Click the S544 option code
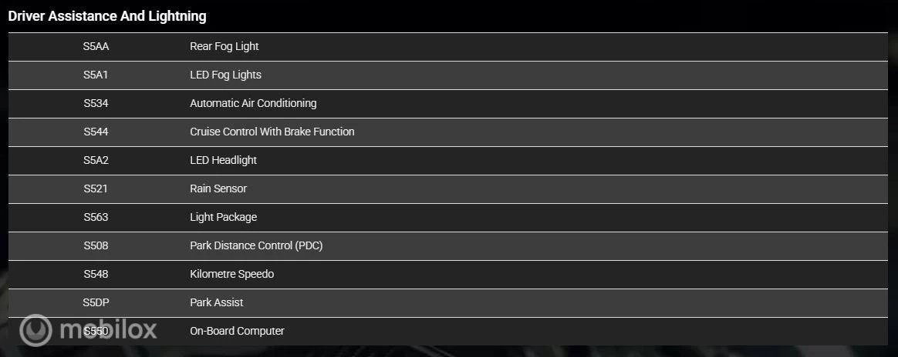The height and width of the screenshot is (357, 898). pyautogui.click(x=96, y=132)
